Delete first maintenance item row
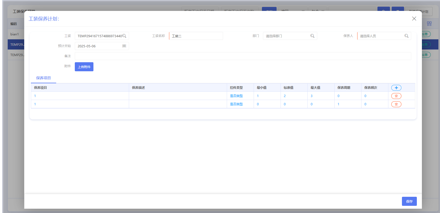440x213 pixels. tap(396, 96)
